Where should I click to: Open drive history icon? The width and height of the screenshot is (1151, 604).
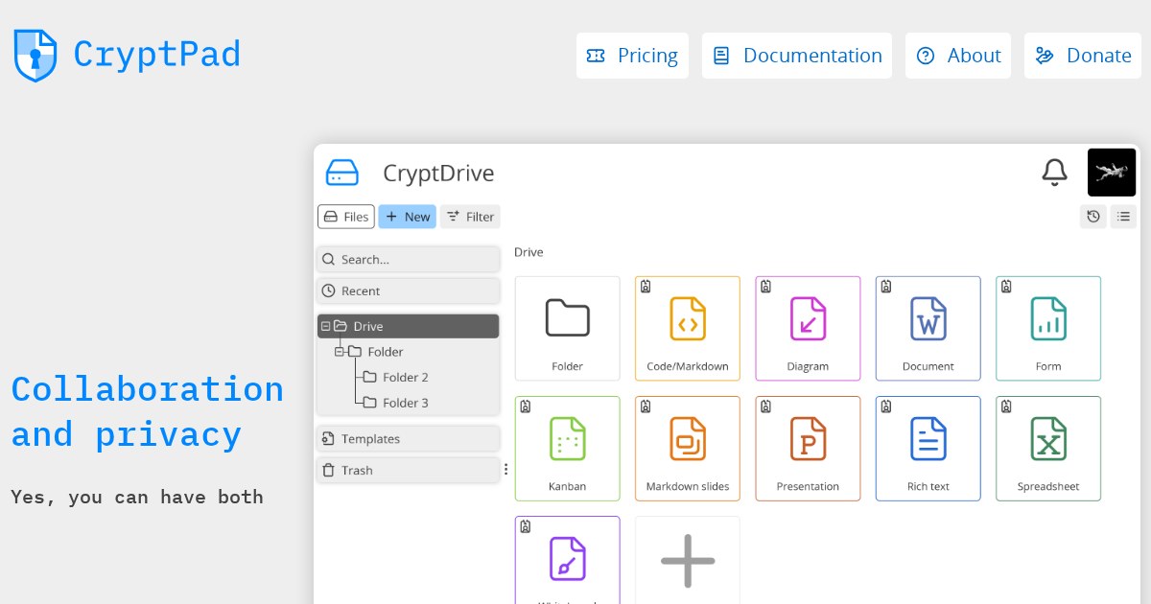pos(1093,217)
